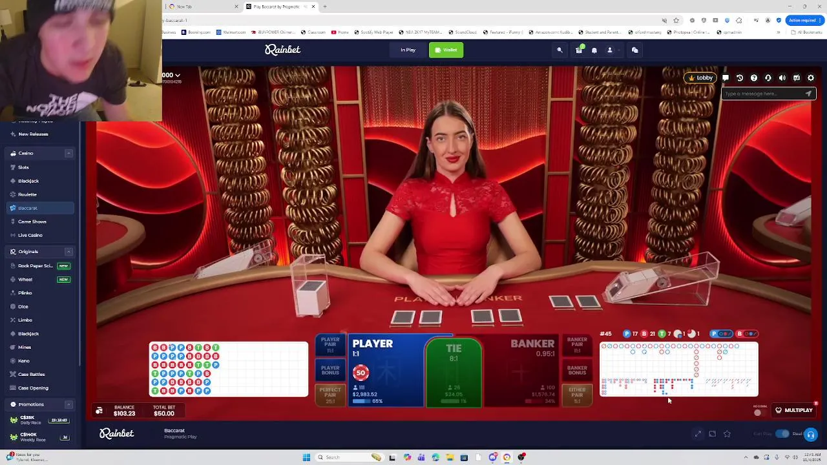Bet on Player Pair side bet
Image resolution: width=827 pixels, height=465 pixels.
pos(330,346)
